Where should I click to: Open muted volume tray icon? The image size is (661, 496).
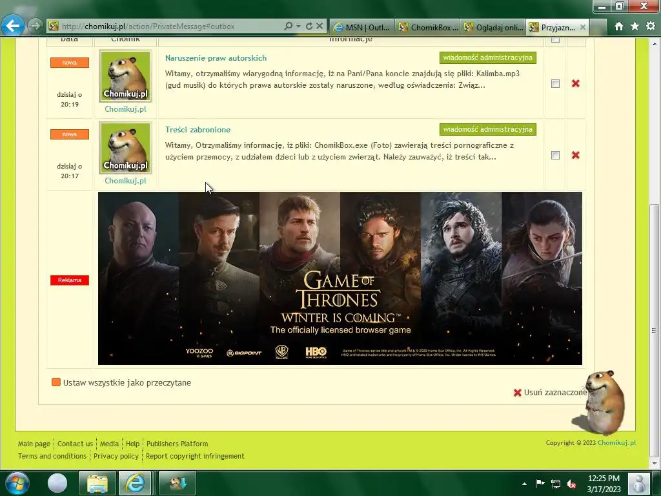click(x=571, y=484)
